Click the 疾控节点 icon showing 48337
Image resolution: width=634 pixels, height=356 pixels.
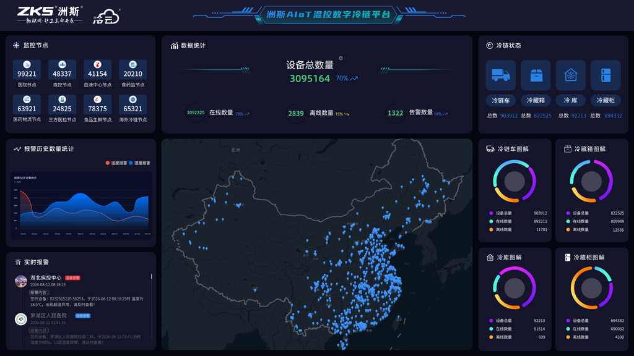63,64
